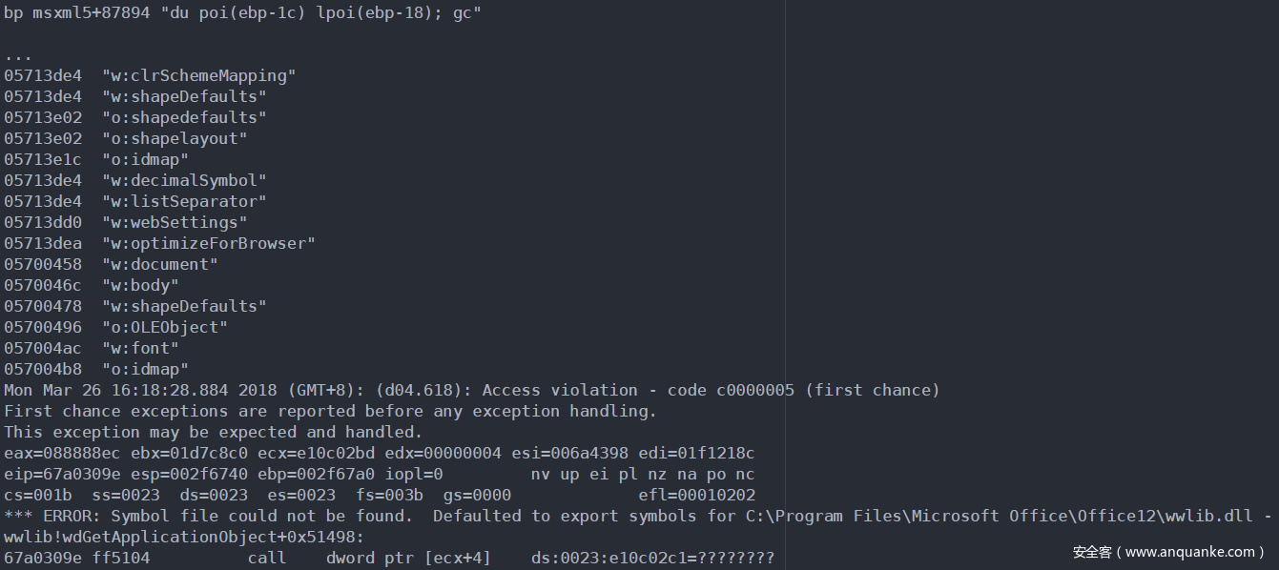Click the "call dword ptr [ecx+4]" instruction
Image resolution: width=1279 pixels, height=570 pixels.
click(369, 558)
